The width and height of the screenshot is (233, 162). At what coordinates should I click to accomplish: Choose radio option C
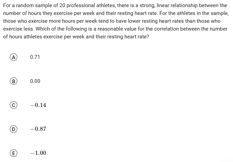[14, 105]
